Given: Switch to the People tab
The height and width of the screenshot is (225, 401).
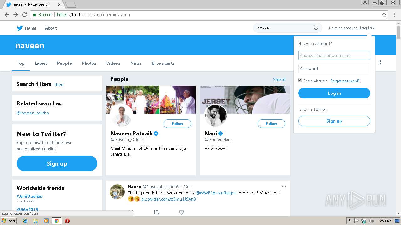Looking at the screenshot, I should (65, 63).
